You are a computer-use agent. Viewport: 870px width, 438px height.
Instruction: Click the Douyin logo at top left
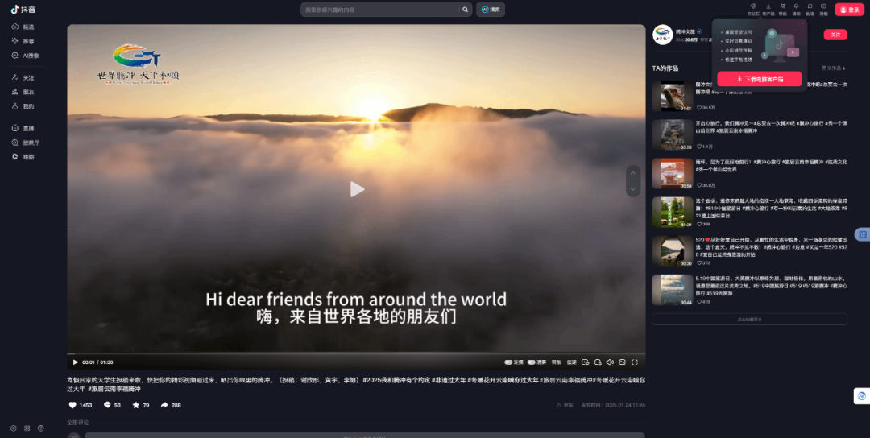point(23,10)
